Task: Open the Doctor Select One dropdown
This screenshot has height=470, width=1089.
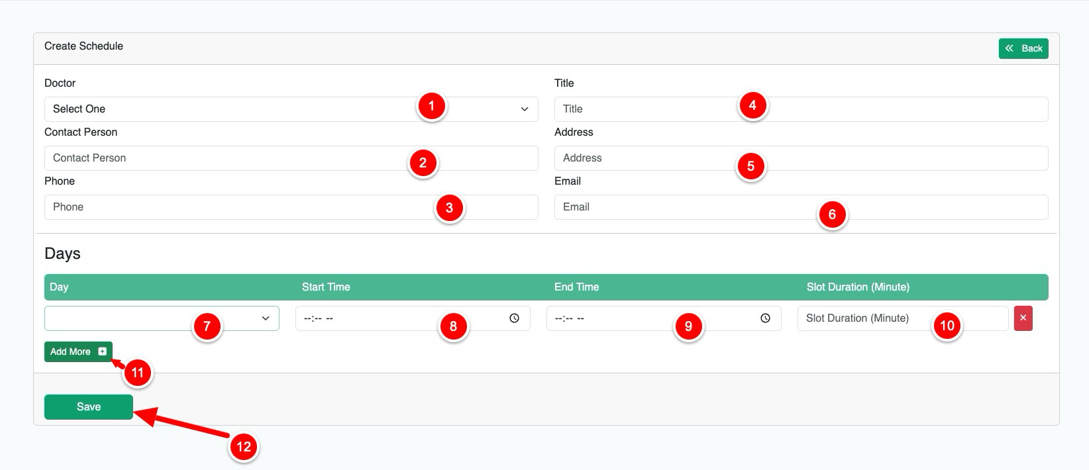Action: click(x=291, y=109)
